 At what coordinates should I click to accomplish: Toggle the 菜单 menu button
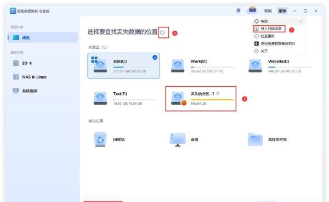pos(282,11)
